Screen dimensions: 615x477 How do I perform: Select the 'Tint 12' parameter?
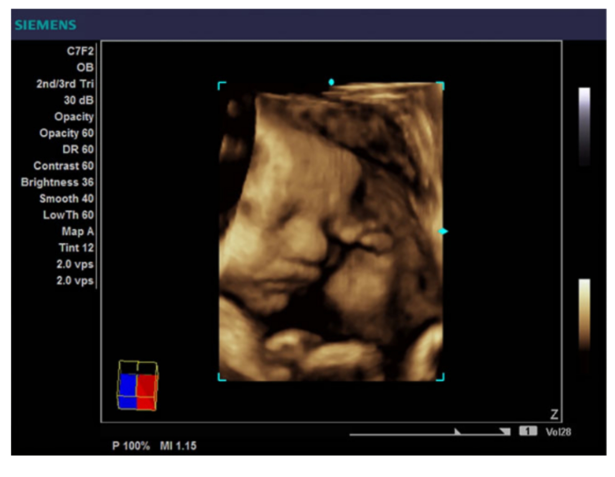click(x=77, y=248)
